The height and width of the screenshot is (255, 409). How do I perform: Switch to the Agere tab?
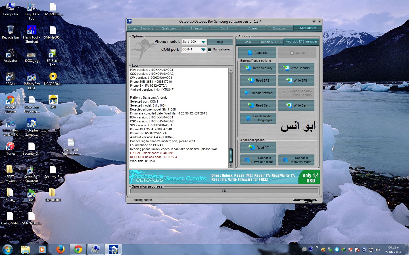(x=252, y=28)
